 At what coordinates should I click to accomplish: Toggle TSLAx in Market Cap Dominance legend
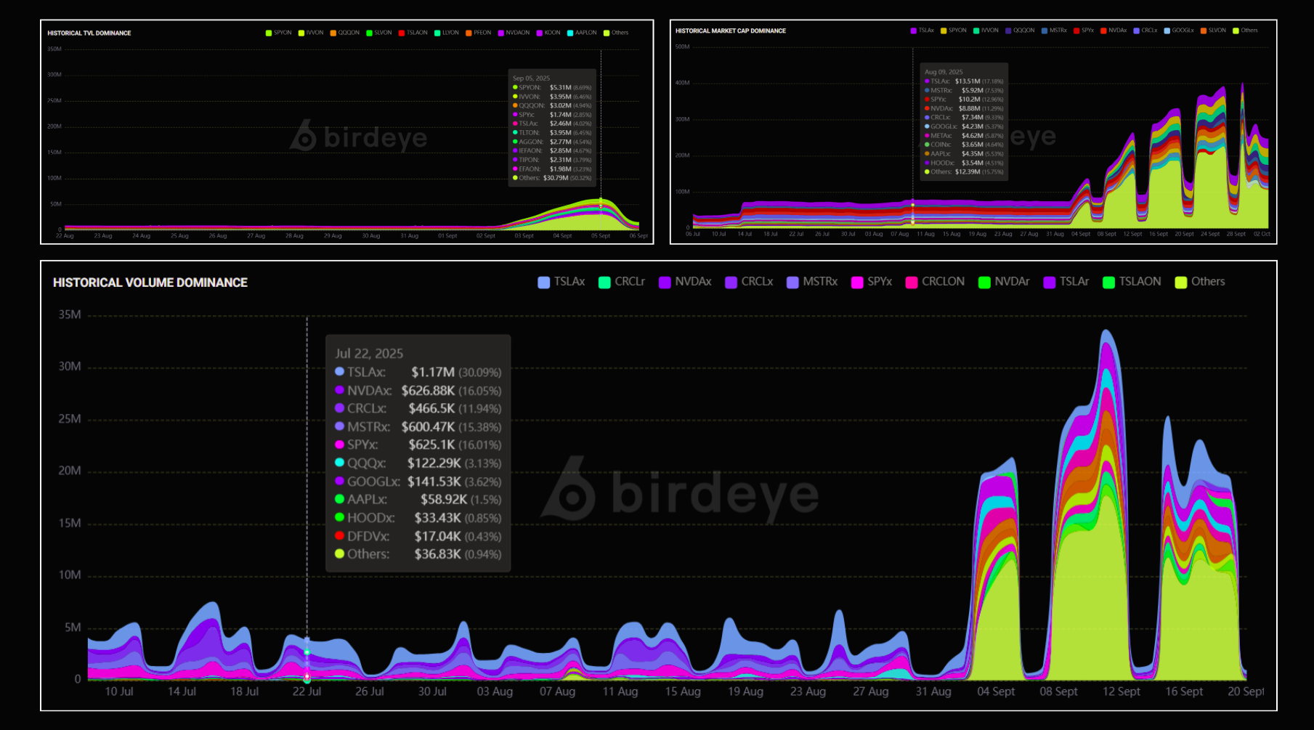coord(922,31)
